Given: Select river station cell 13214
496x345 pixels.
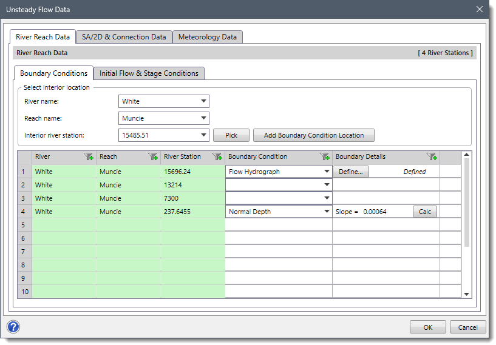Looking at the screenshot, I should point(192,185).
